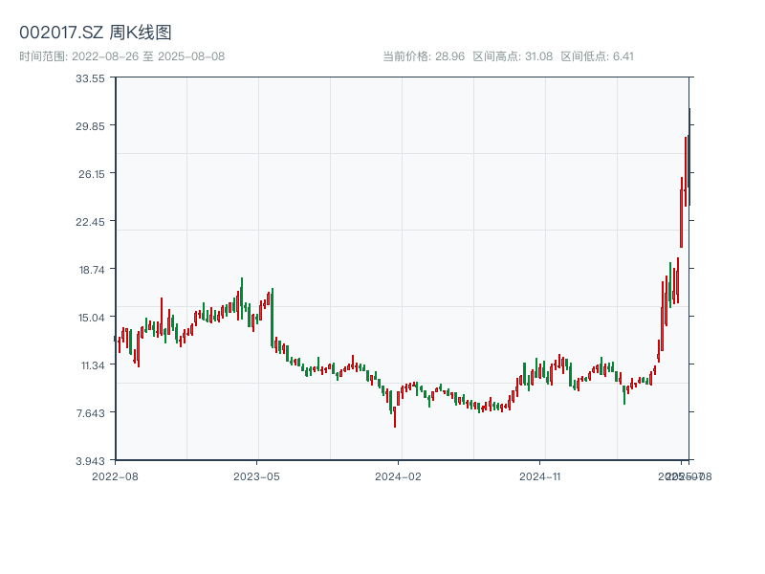Select the 2022-08 x-axis date label
The image size is (765, 574).
pyautogui.click(x=115, y=475)
